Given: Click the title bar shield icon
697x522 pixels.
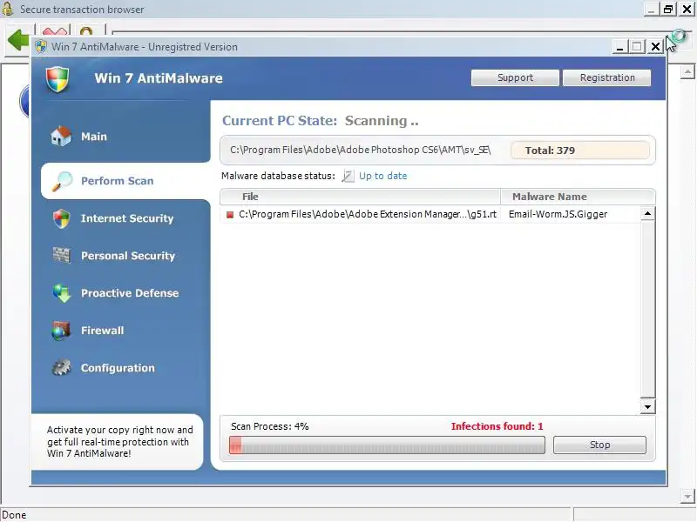Looking at the screenshot, I should pos(41,47).
